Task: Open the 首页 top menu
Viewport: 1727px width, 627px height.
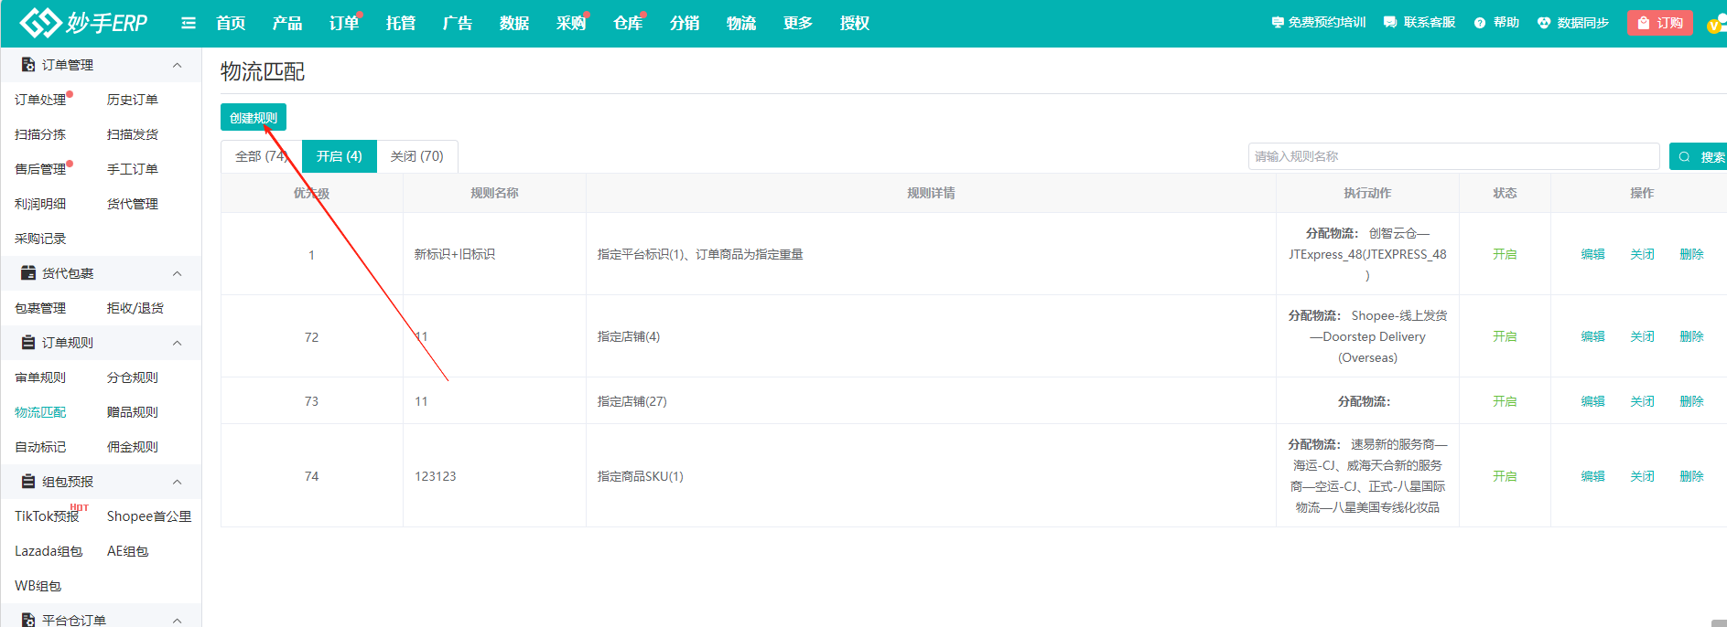Action: pyautogui.click(x=231, y=23)
